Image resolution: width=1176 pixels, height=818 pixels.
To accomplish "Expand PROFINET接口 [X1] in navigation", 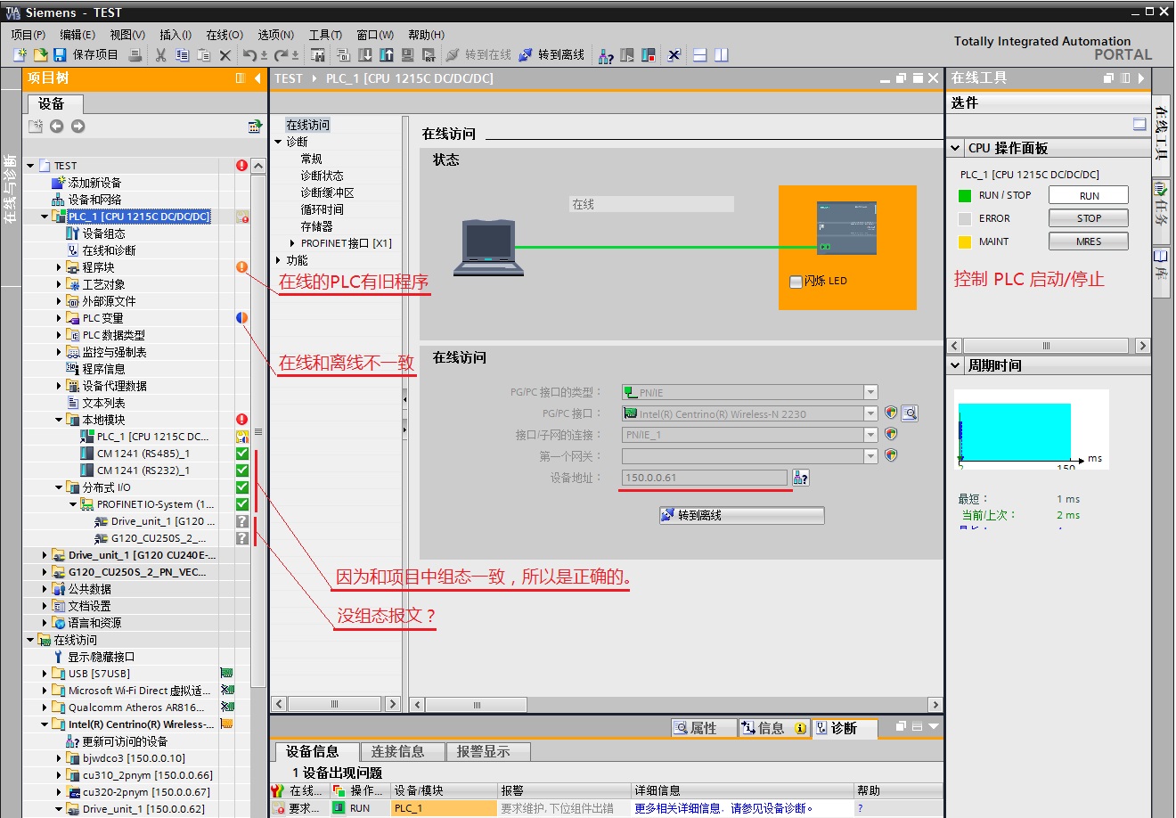I will (292, 243).
